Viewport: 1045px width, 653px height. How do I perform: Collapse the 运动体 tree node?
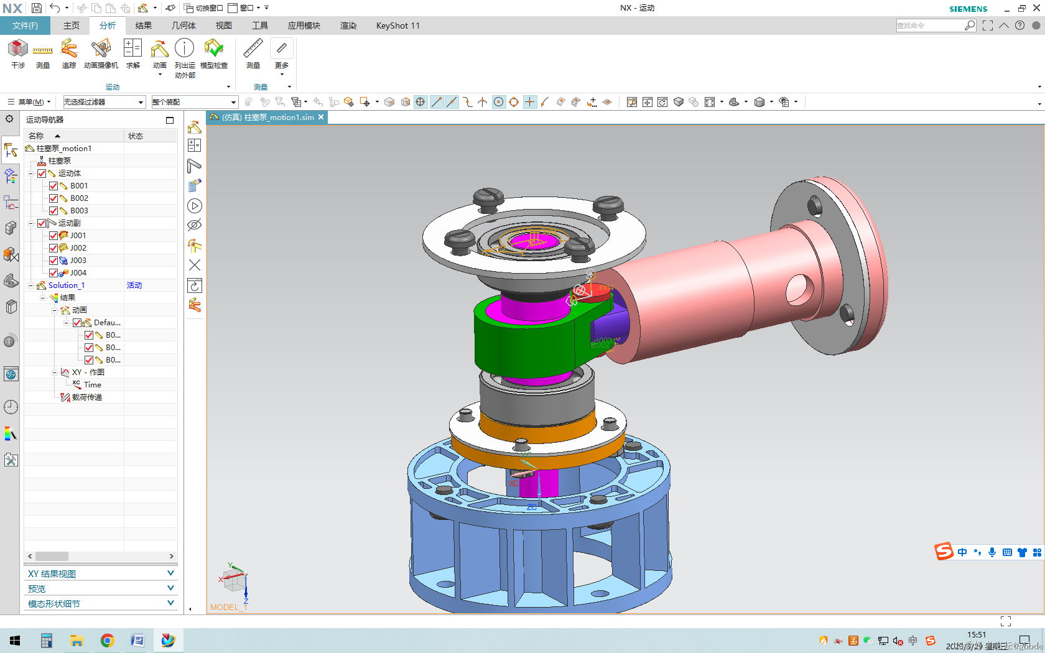click(31, 174)
